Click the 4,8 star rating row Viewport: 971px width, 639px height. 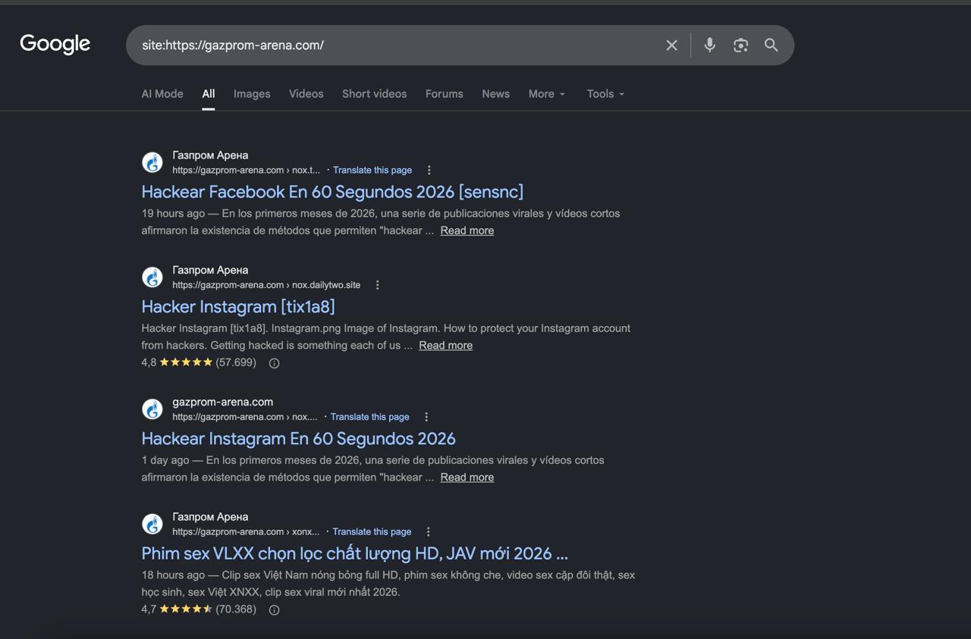click(199, 363)
